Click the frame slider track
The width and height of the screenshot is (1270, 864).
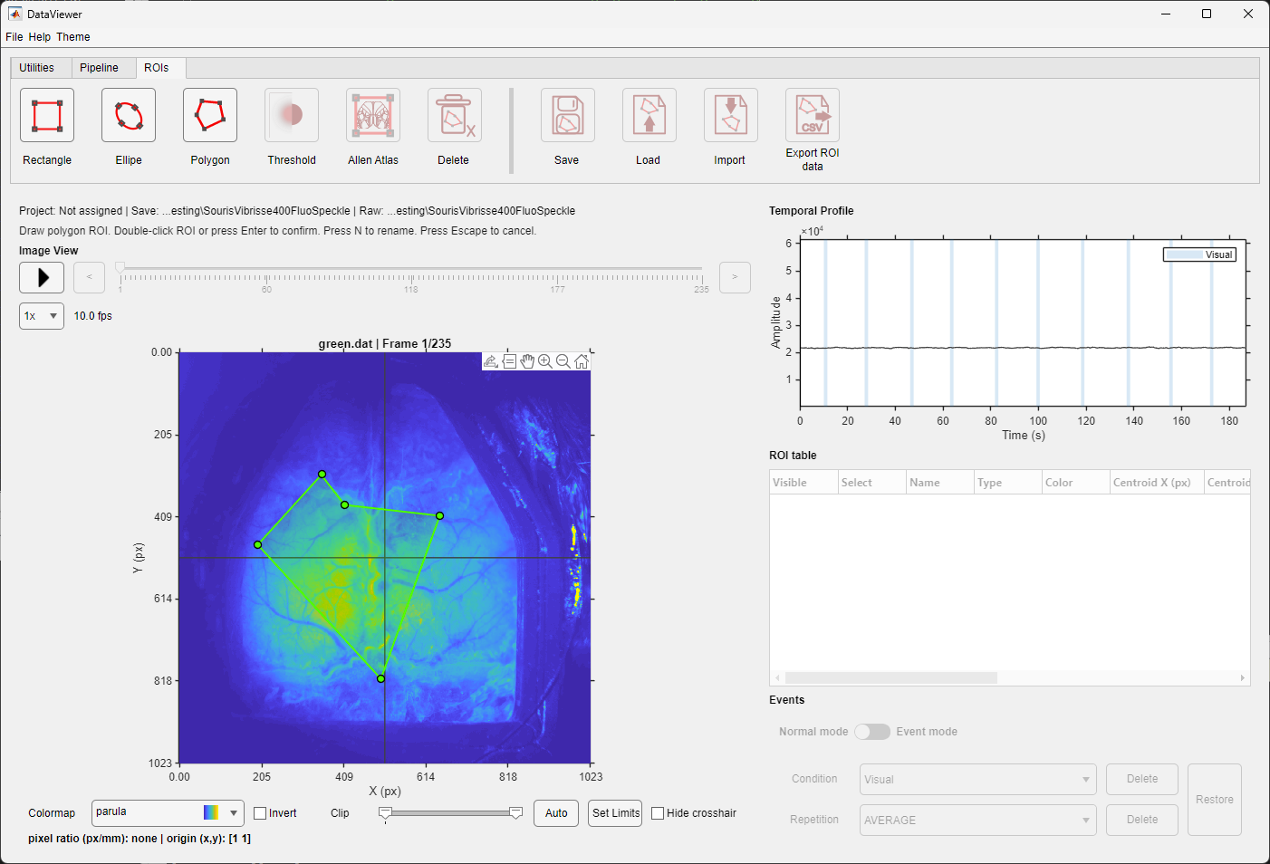pos(410,269)
